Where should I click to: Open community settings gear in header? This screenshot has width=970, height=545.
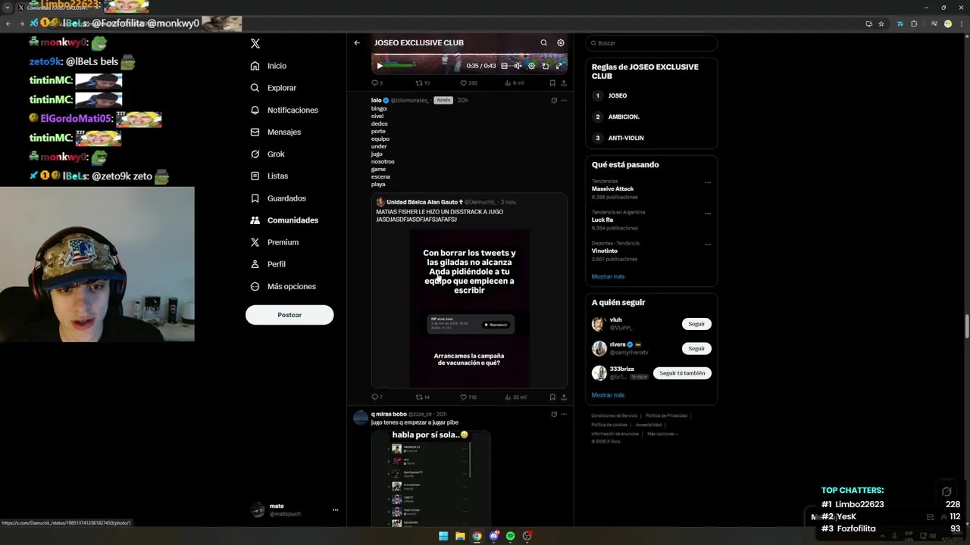(x=561, y=42)
